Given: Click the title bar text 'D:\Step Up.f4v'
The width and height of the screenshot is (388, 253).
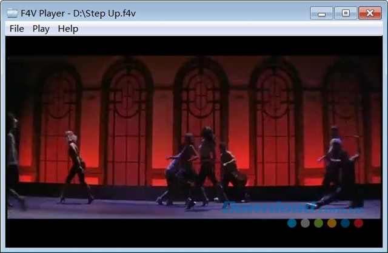Looking at the screenshot, I should [x=107, y=13].
